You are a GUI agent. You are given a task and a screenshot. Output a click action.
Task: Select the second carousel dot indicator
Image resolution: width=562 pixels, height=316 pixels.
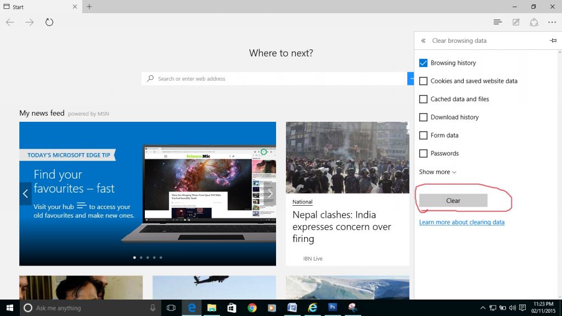click(x=141, y=258)
